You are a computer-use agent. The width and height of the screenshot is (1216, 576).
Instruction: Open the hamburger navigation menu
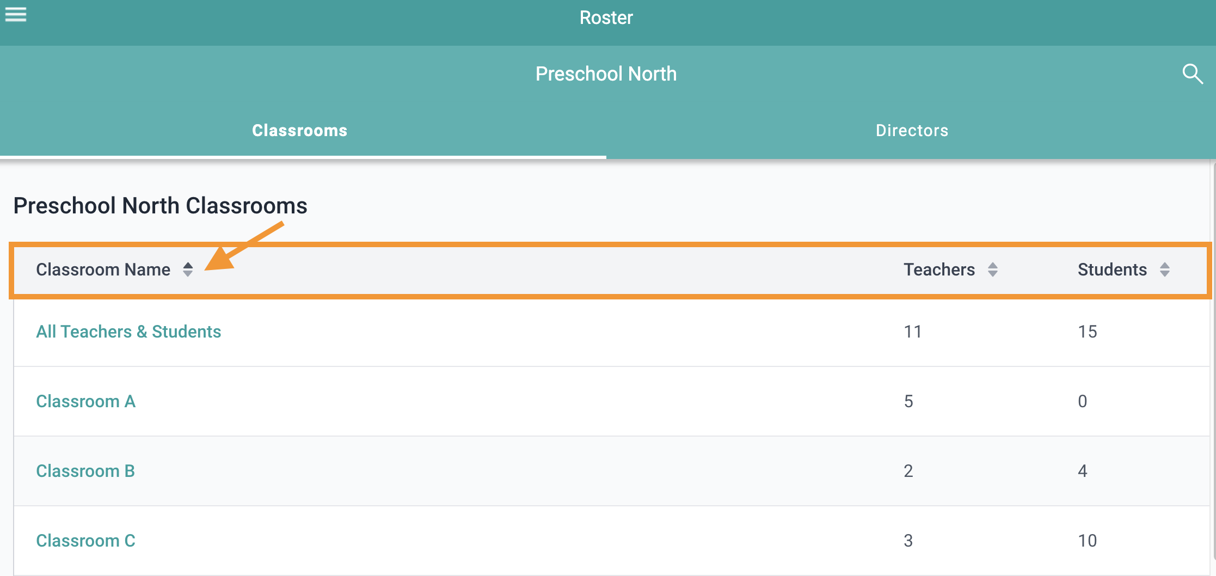click(x=16, y=15)
